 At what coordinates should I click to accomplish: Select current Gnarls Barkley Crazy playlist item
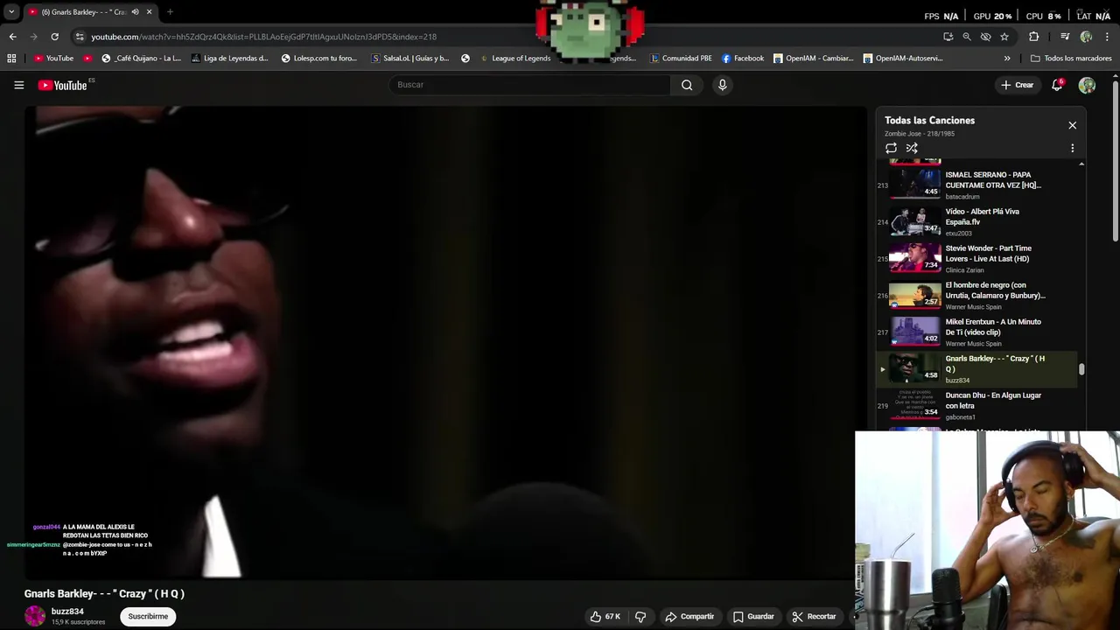pos(977,368)
